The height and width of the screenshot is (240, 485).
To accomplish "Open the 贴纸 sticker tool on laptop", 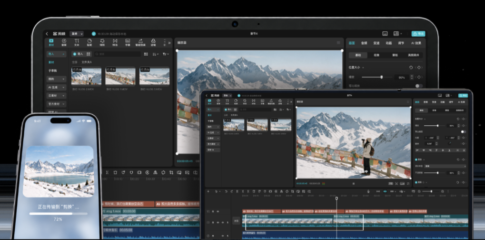I will (x=89, y=42).
